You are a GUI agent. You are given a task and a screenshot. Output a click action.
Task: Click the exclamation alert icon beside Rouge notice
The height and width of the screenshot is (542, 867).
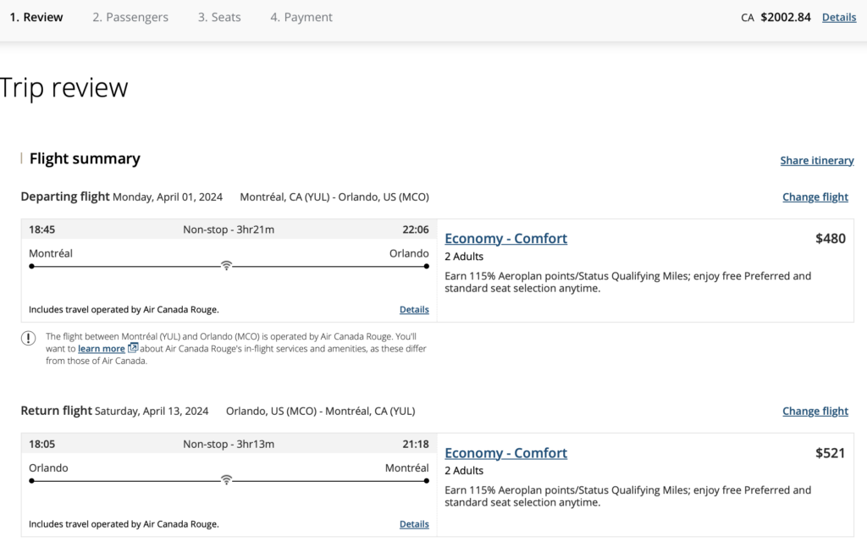(29, 338)
